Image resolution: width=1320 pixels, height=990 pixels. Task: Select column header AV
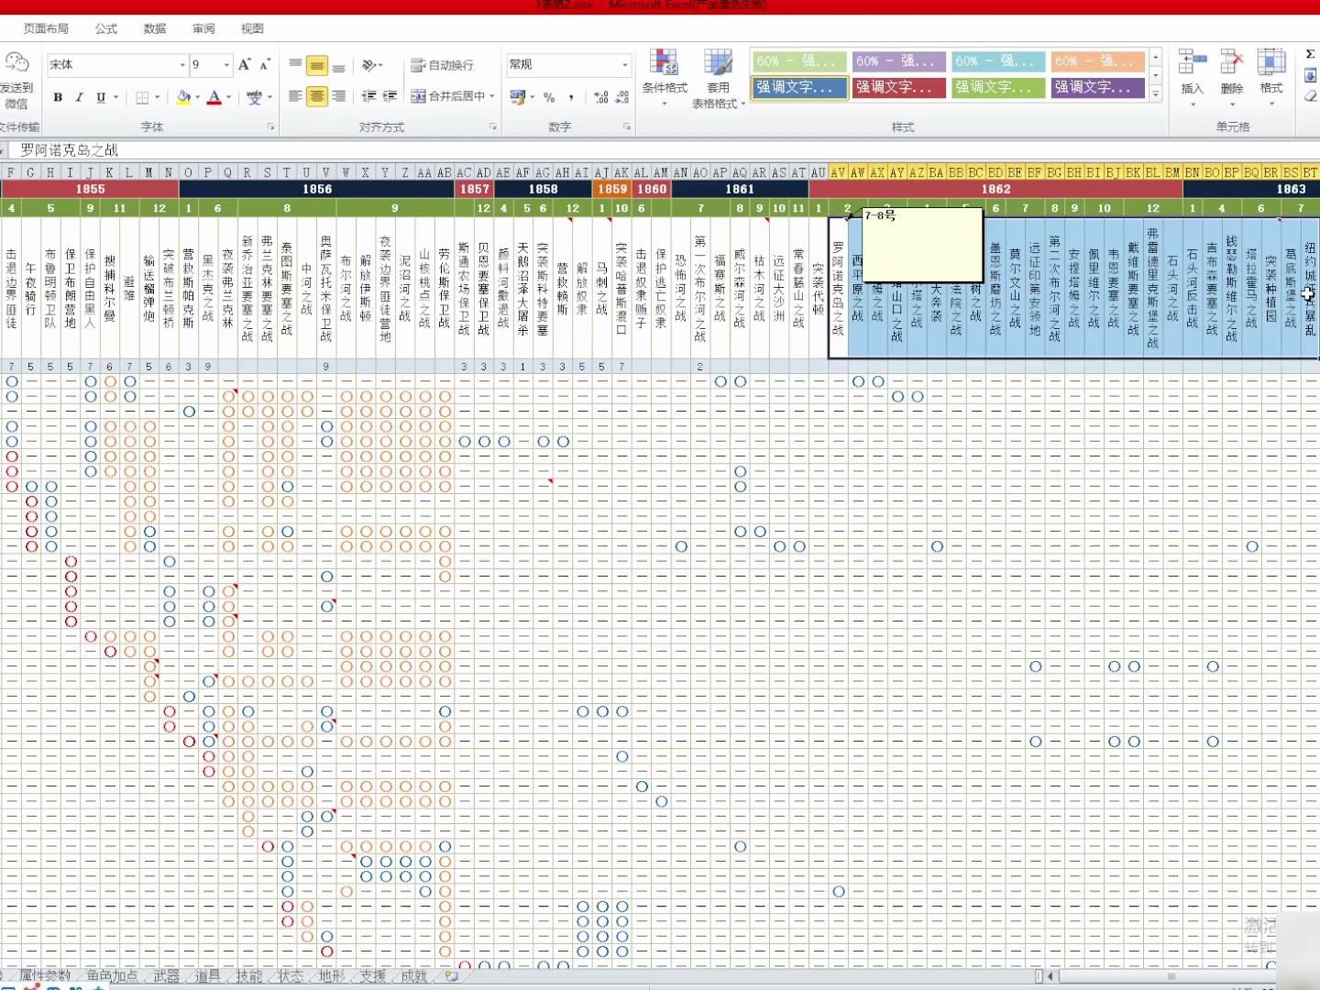tap(838, 172)
